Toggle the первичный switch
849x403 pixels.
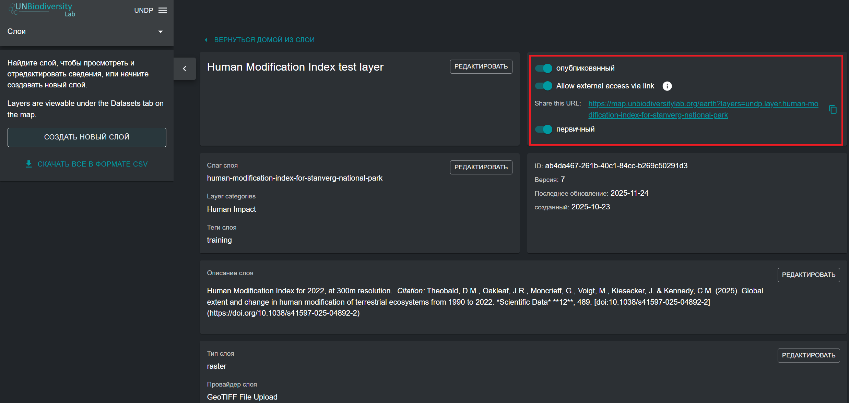(x=544, y=129)
